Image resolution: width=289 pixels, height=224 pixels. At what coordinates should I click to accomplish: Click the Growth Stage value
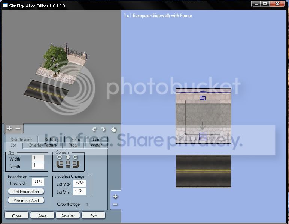tap(87, 205)
